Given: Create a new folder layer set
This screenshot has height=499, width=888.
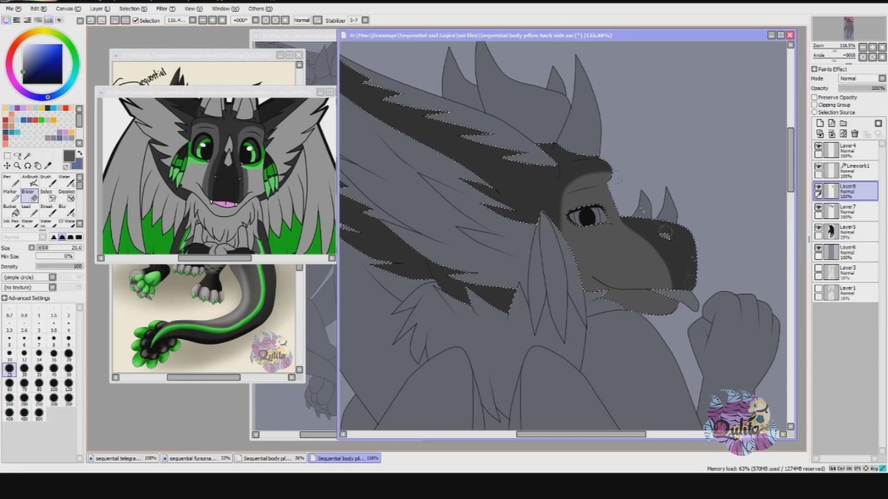Looking at the screenshot, I should (843, 123).
